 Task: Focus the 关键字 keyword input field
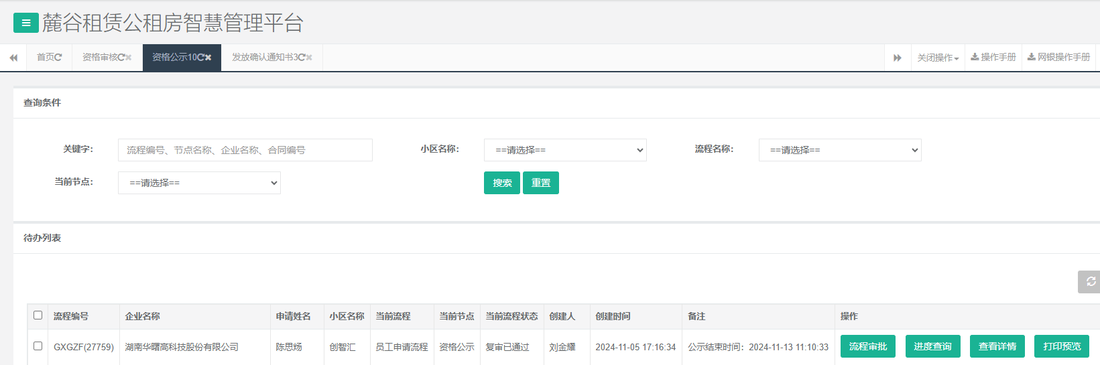(245, 150)
